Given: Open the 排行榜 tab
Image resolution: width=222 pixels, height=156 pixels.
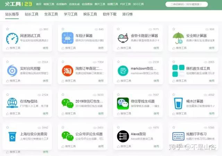Looking at the screenshot, I should point(127,14).
